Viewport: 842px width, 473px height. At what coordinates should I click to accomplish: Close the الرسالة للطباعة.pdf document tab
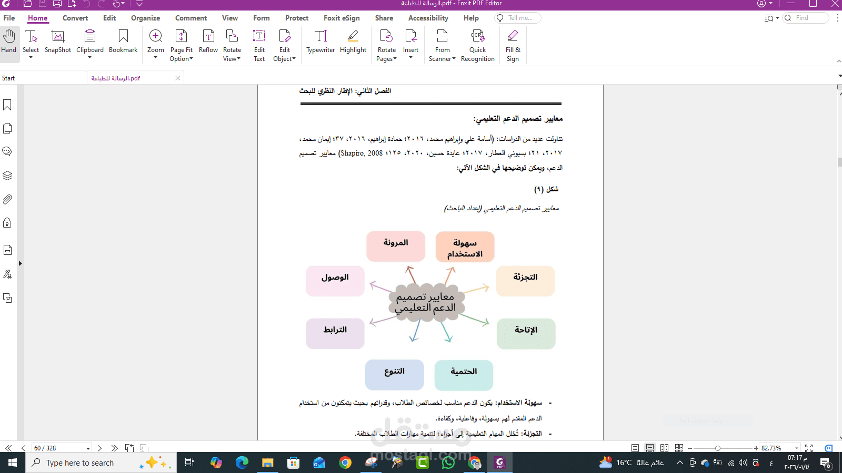[177, 78]
